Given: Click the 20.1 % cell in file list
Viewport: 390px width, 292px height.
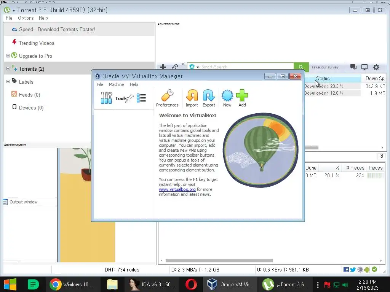Looking at the screenshot, I should tap(332, 175).
